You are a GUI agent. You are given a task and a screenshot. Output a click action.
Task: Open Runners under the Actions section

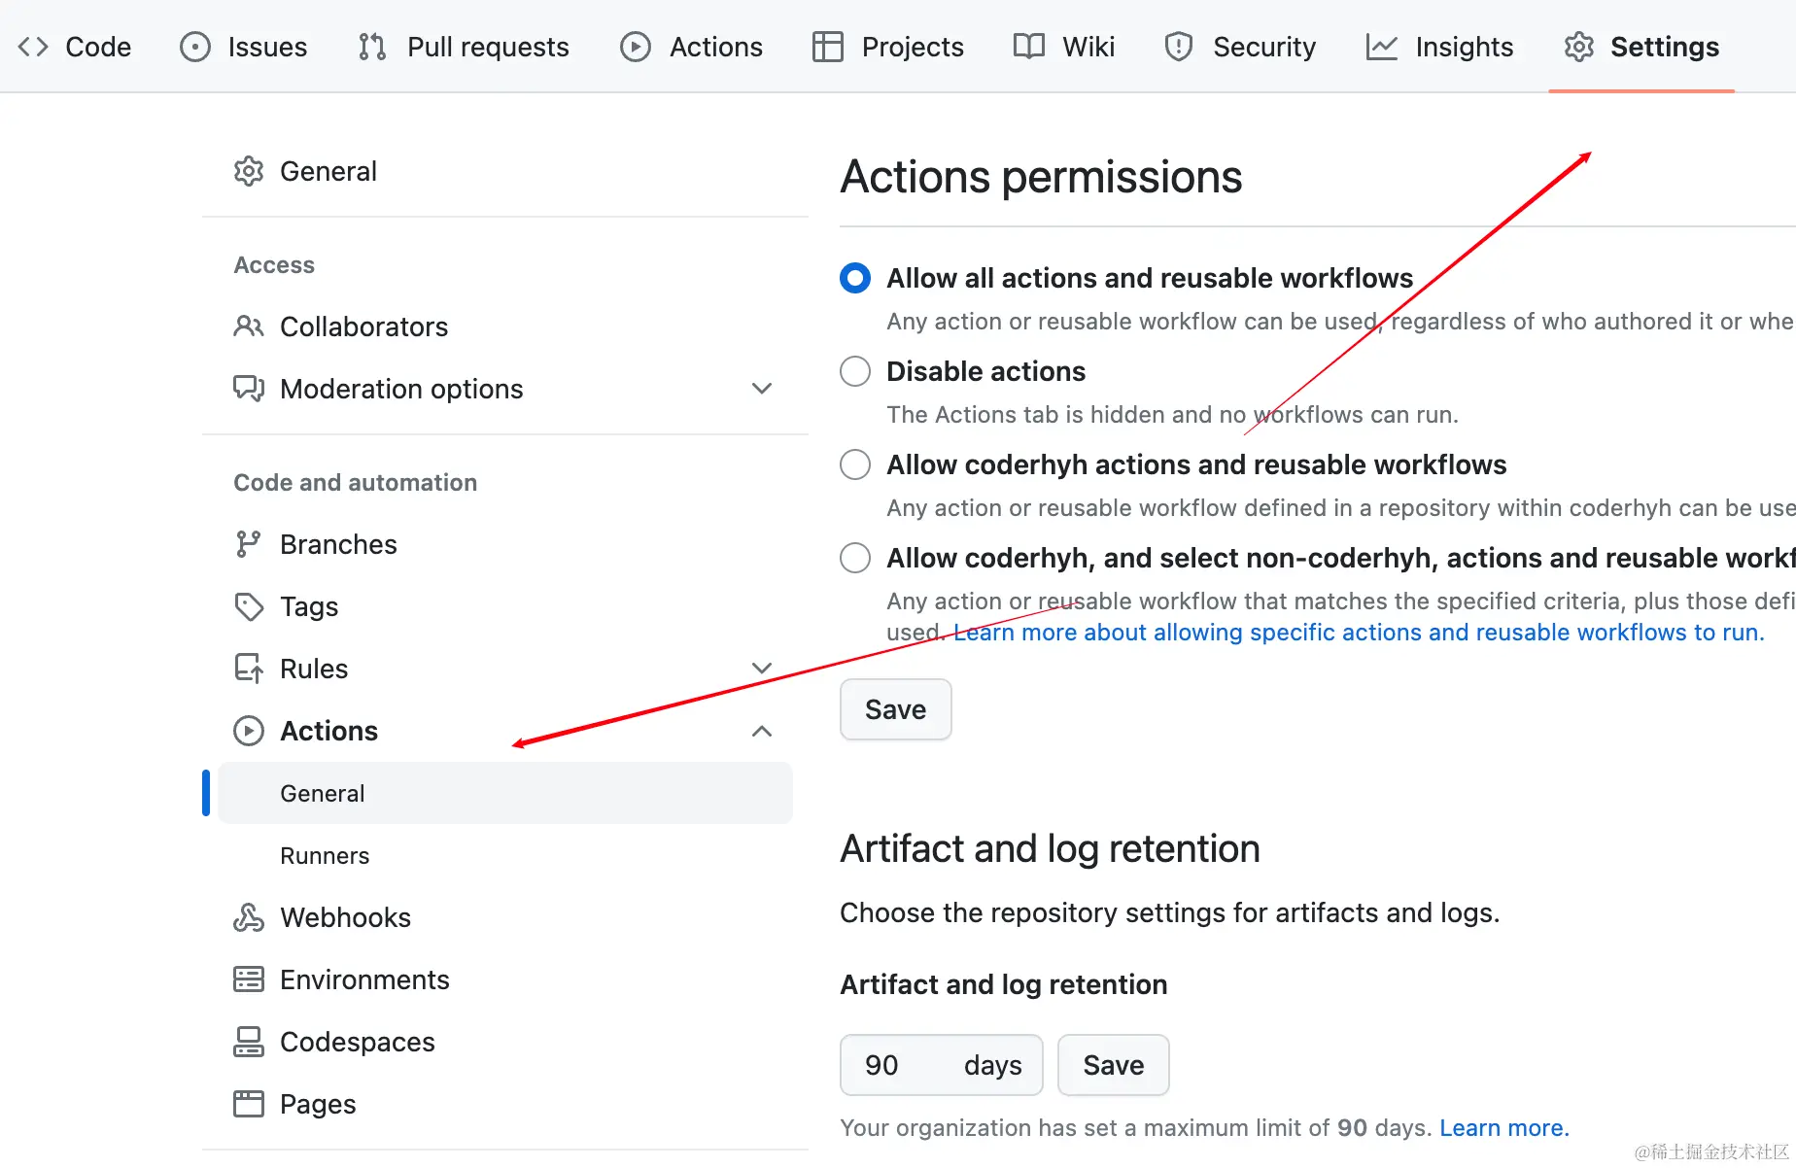[x=325, y=856]
